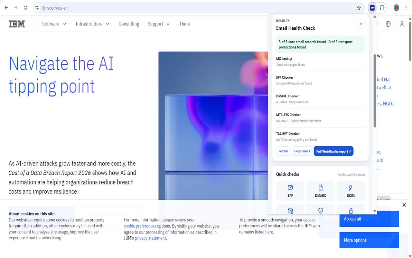The image size is (412, 258).
Task: Click the browser back arrow
Action: (6, 8)
